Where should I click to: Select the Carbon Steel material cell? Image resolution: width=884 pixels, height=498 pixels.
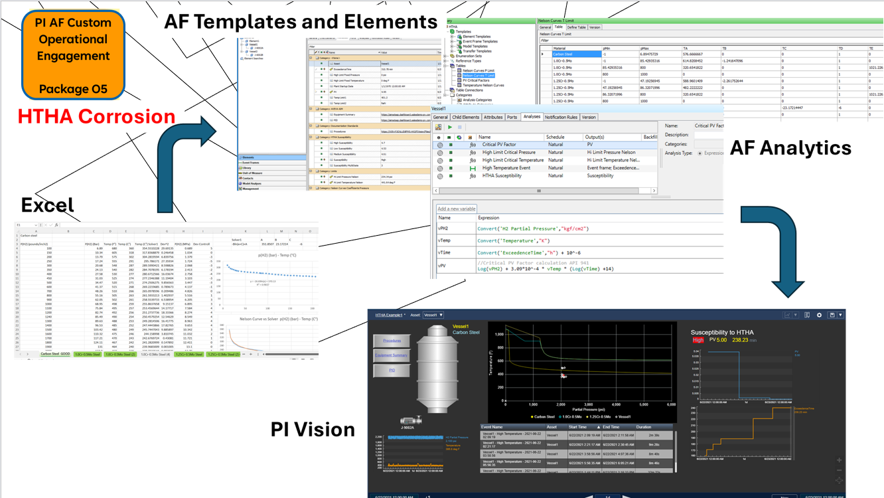tap(576, 54)
